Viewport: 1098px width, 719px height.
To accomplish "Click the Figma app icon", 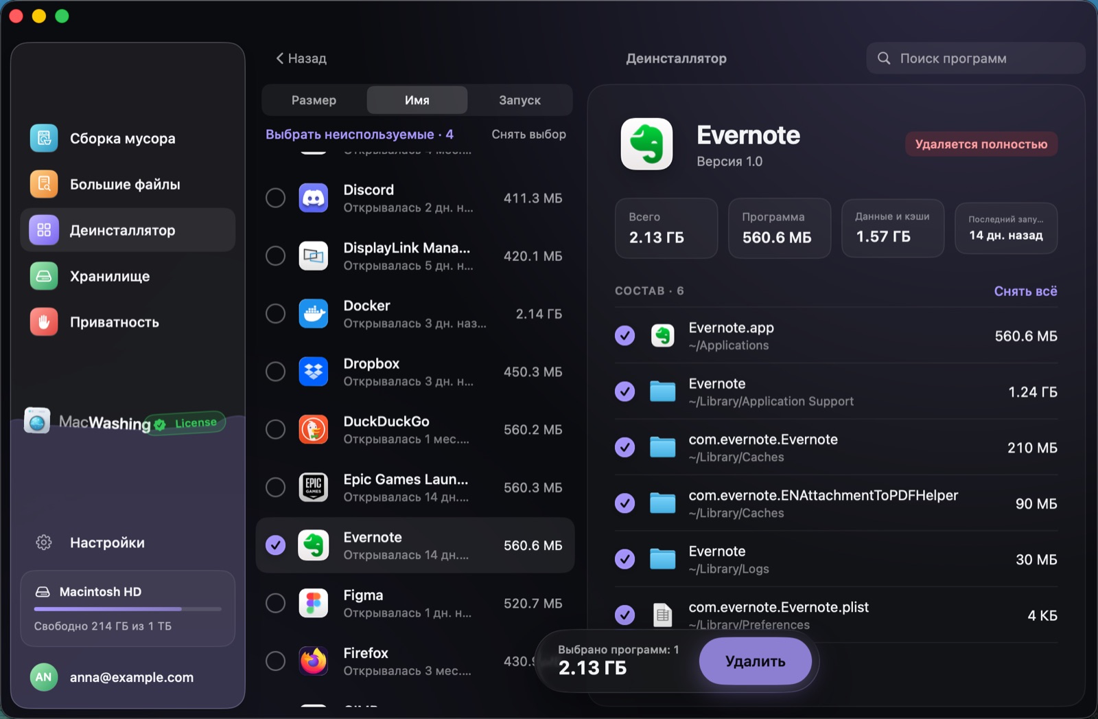I will (314, 603).
